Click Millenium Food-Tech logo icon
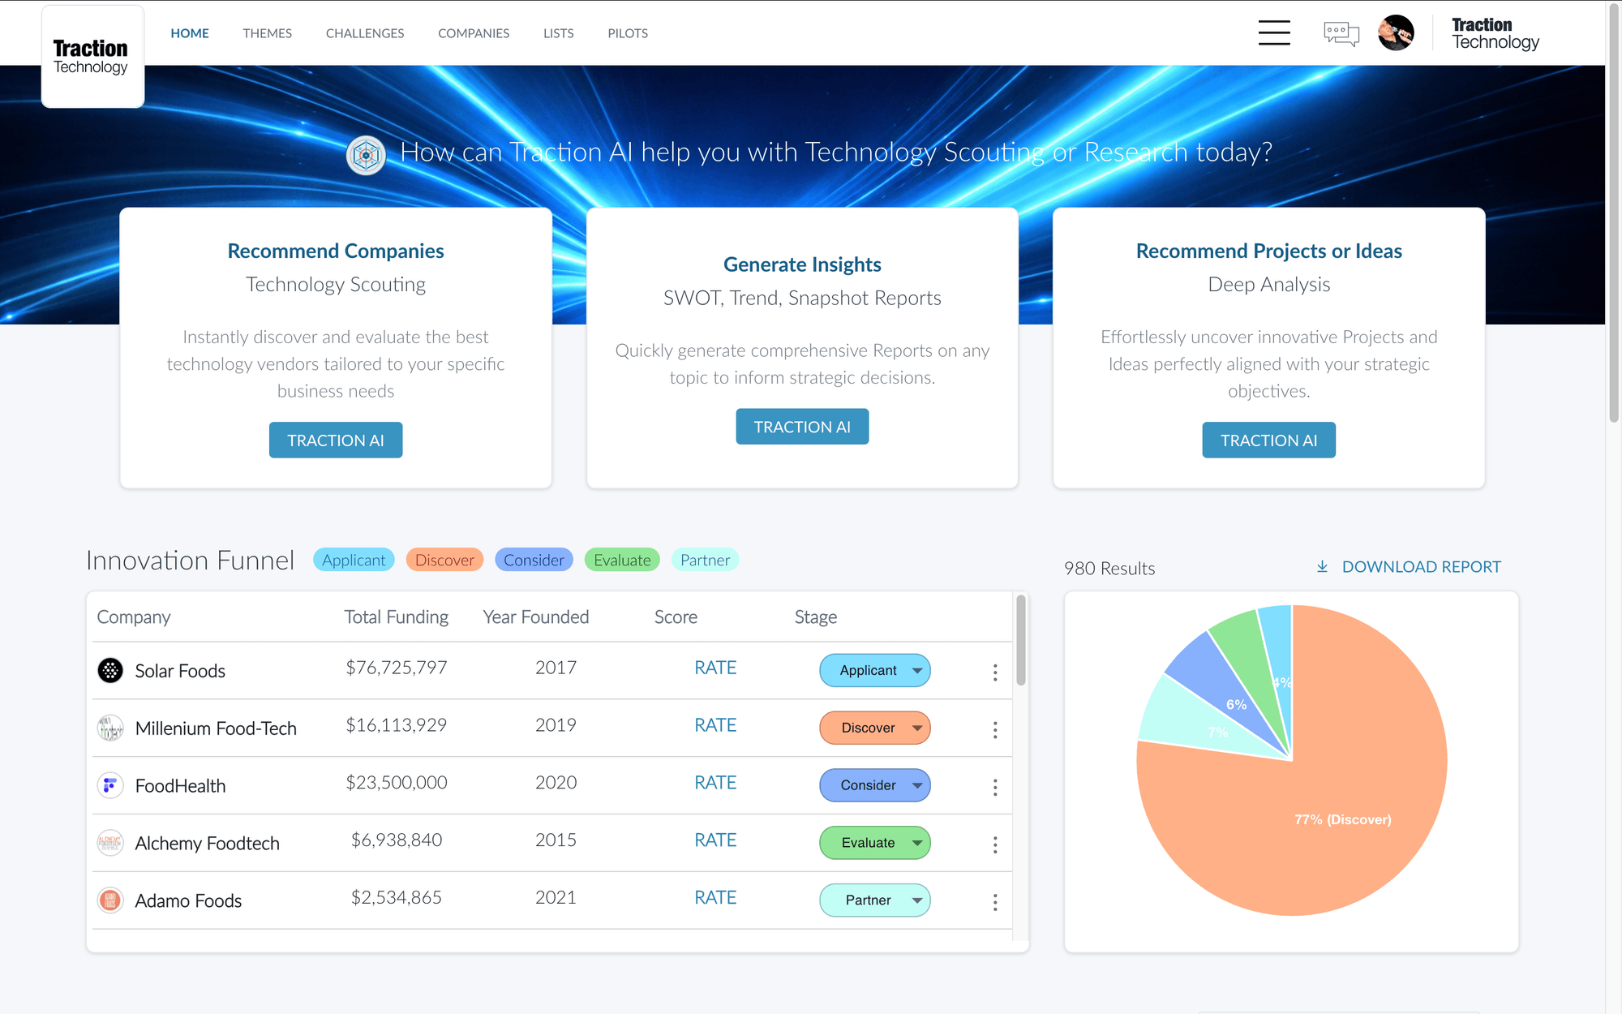The width and height of the screenshot is (1622, 1014). point(110,728)
